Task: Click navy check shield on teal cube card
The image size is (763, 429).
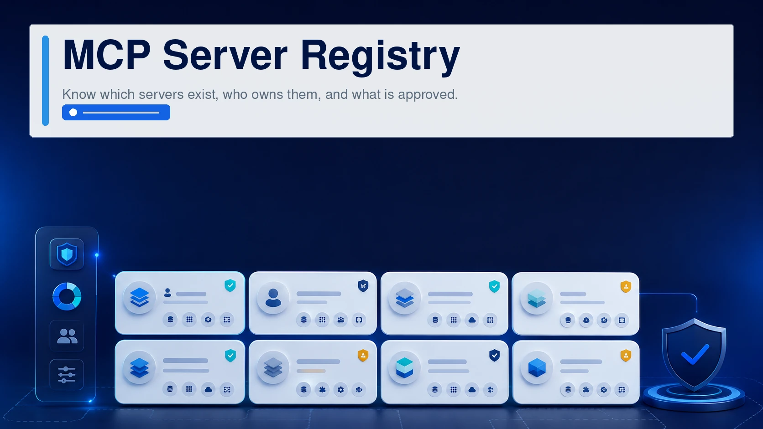Action: [x=494, y=355]
